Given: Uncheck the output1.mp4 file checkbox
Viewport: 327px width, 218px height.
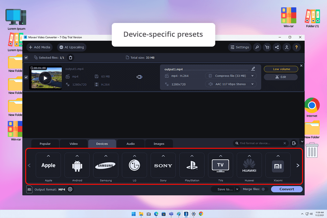Looking at the screenshot, I should pos(26,77).
